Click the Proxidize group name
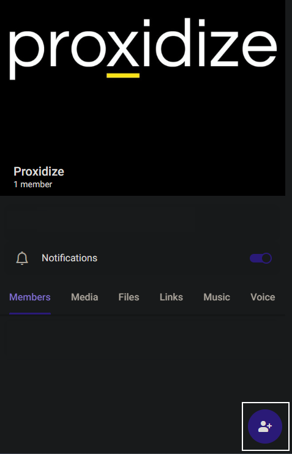The height and width of the screenshot is (454, 292). [x=39, y=171]
